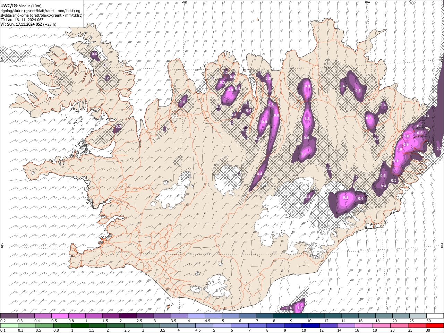The image size is (444, 333).
Task: Click the dark mauve swatch between 0.2 and 0.3
Action: pyautogui.click(x=9, y=316)
